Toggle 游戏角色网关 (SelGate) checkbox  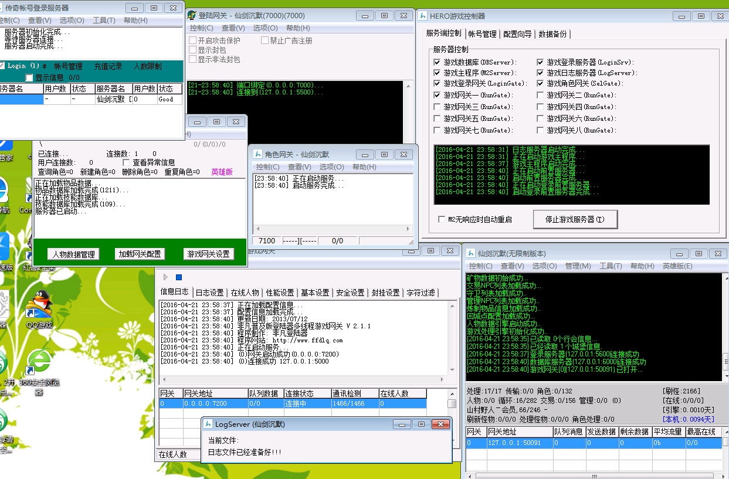(541, 84)
